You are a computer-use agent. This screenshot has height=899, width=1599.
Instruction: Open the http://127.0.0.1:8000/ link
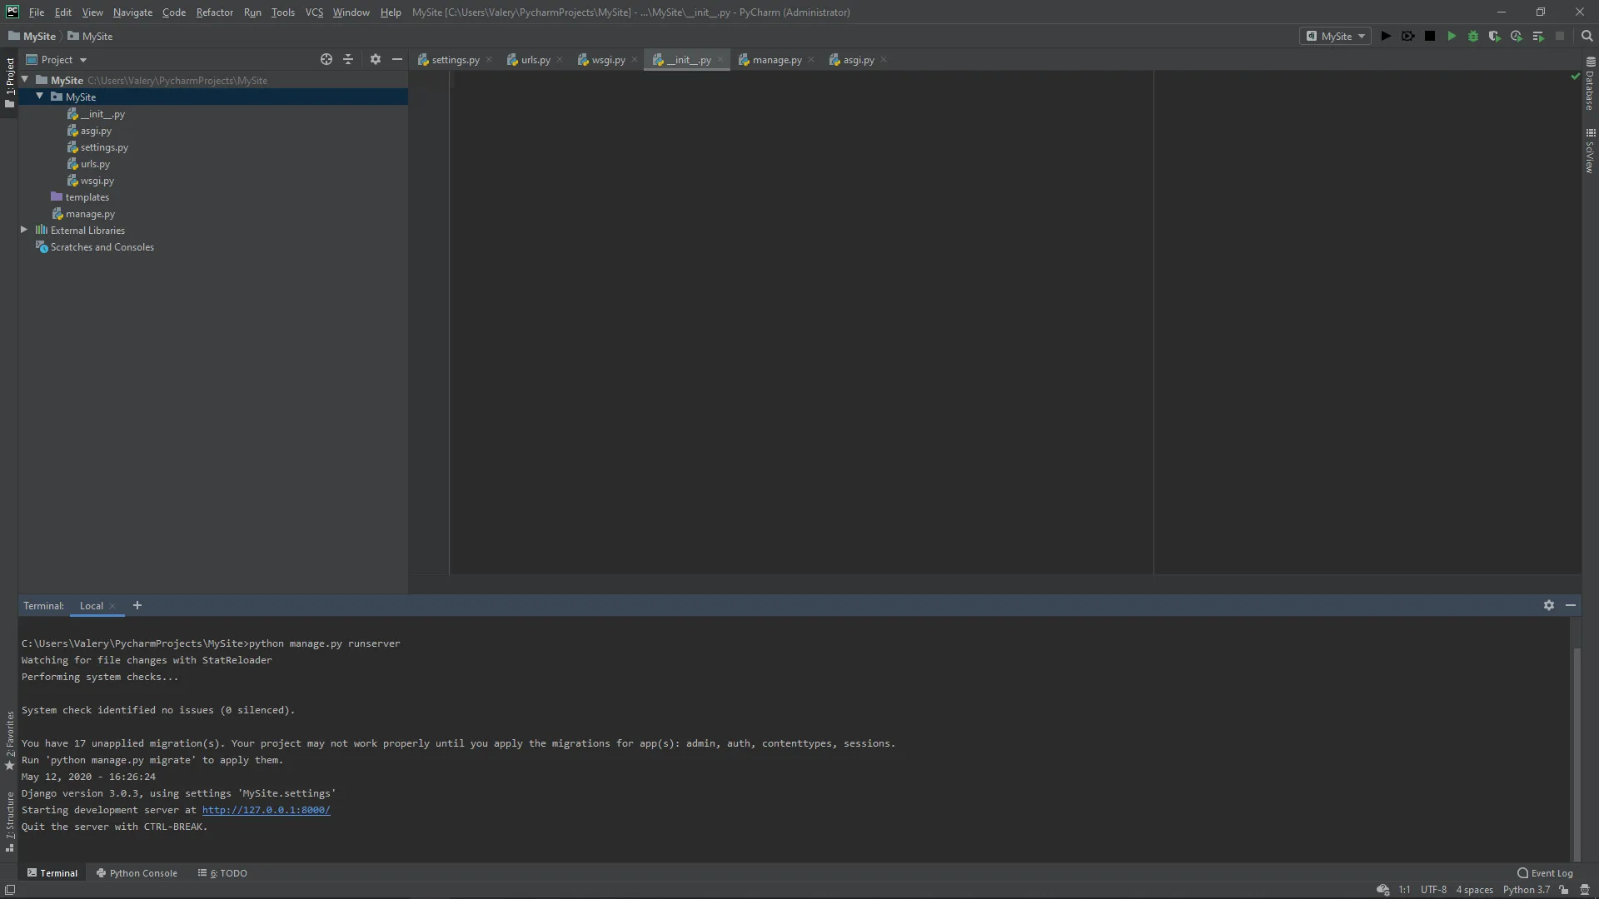(266, 810)
